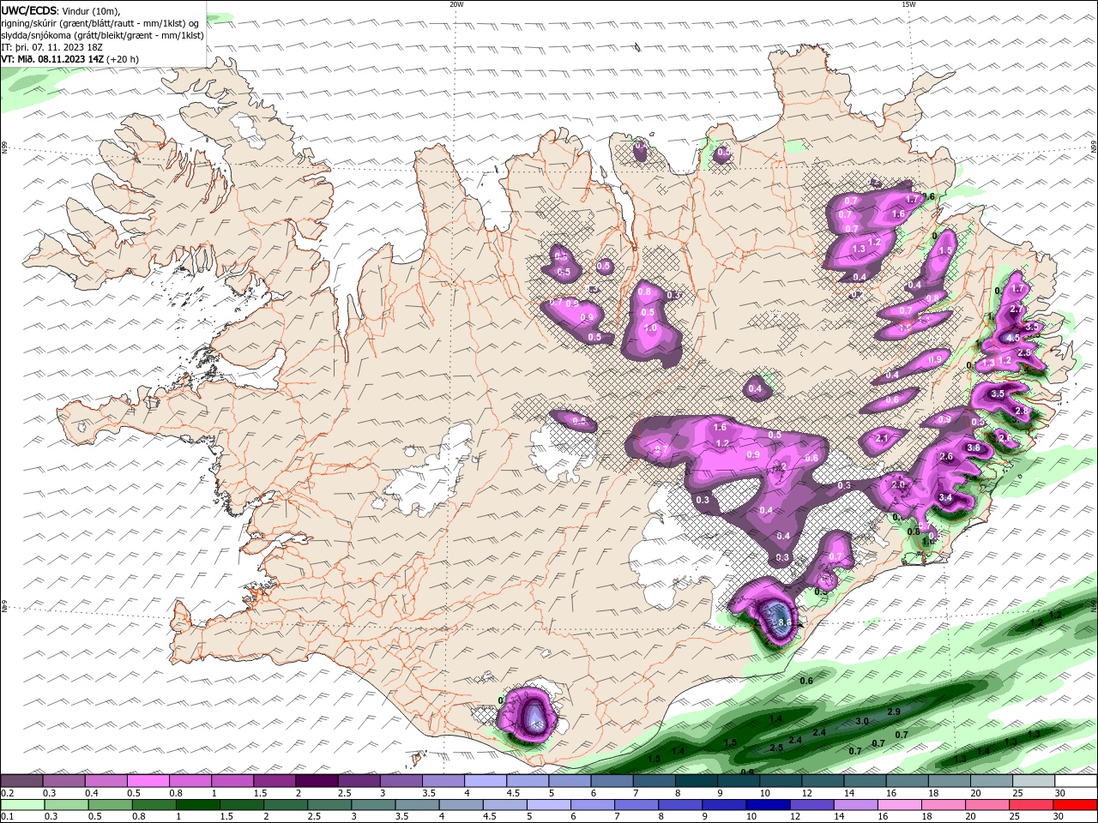The width and height of the screenshot is (1098, 823).
Task: Click the 2.1 snowfall value on the map
Action: tap(883, 438)
